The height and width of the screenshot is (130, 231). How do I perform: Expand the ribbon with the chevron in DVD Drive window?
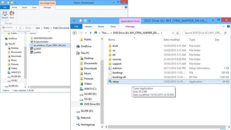(x=224, y=26)
